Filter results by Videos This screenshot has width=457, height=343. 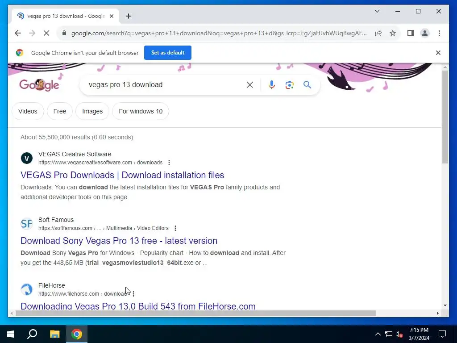point(28,111)
